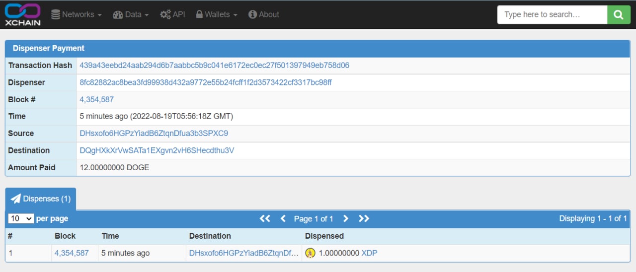The image size is (636, 272).
Task: Click the Time column header in table
Action: click(110, 236)
